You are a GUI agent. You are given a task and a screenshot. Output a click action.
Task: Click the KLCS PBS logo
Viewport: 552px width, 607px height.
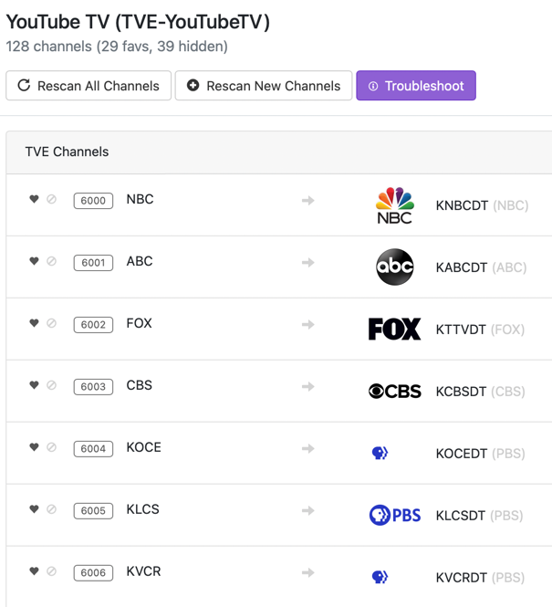[394, 515]
